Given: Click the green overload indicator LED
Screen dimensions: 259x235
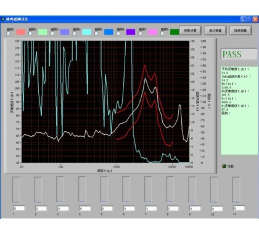Looking at the screenshot, I should 224,166.
